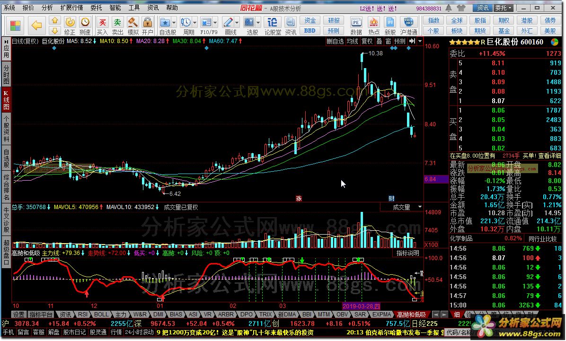Viewport: 566px width, 341px height.
Task: Open the 热点 flame icon
Action: click(373, 23)
